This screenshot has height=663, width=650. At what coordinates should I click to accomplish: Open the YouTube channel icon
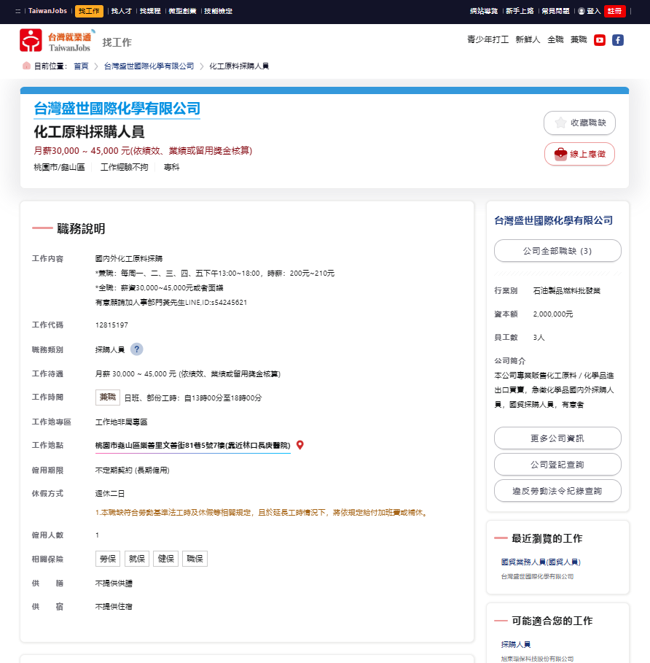coord(599,40)
